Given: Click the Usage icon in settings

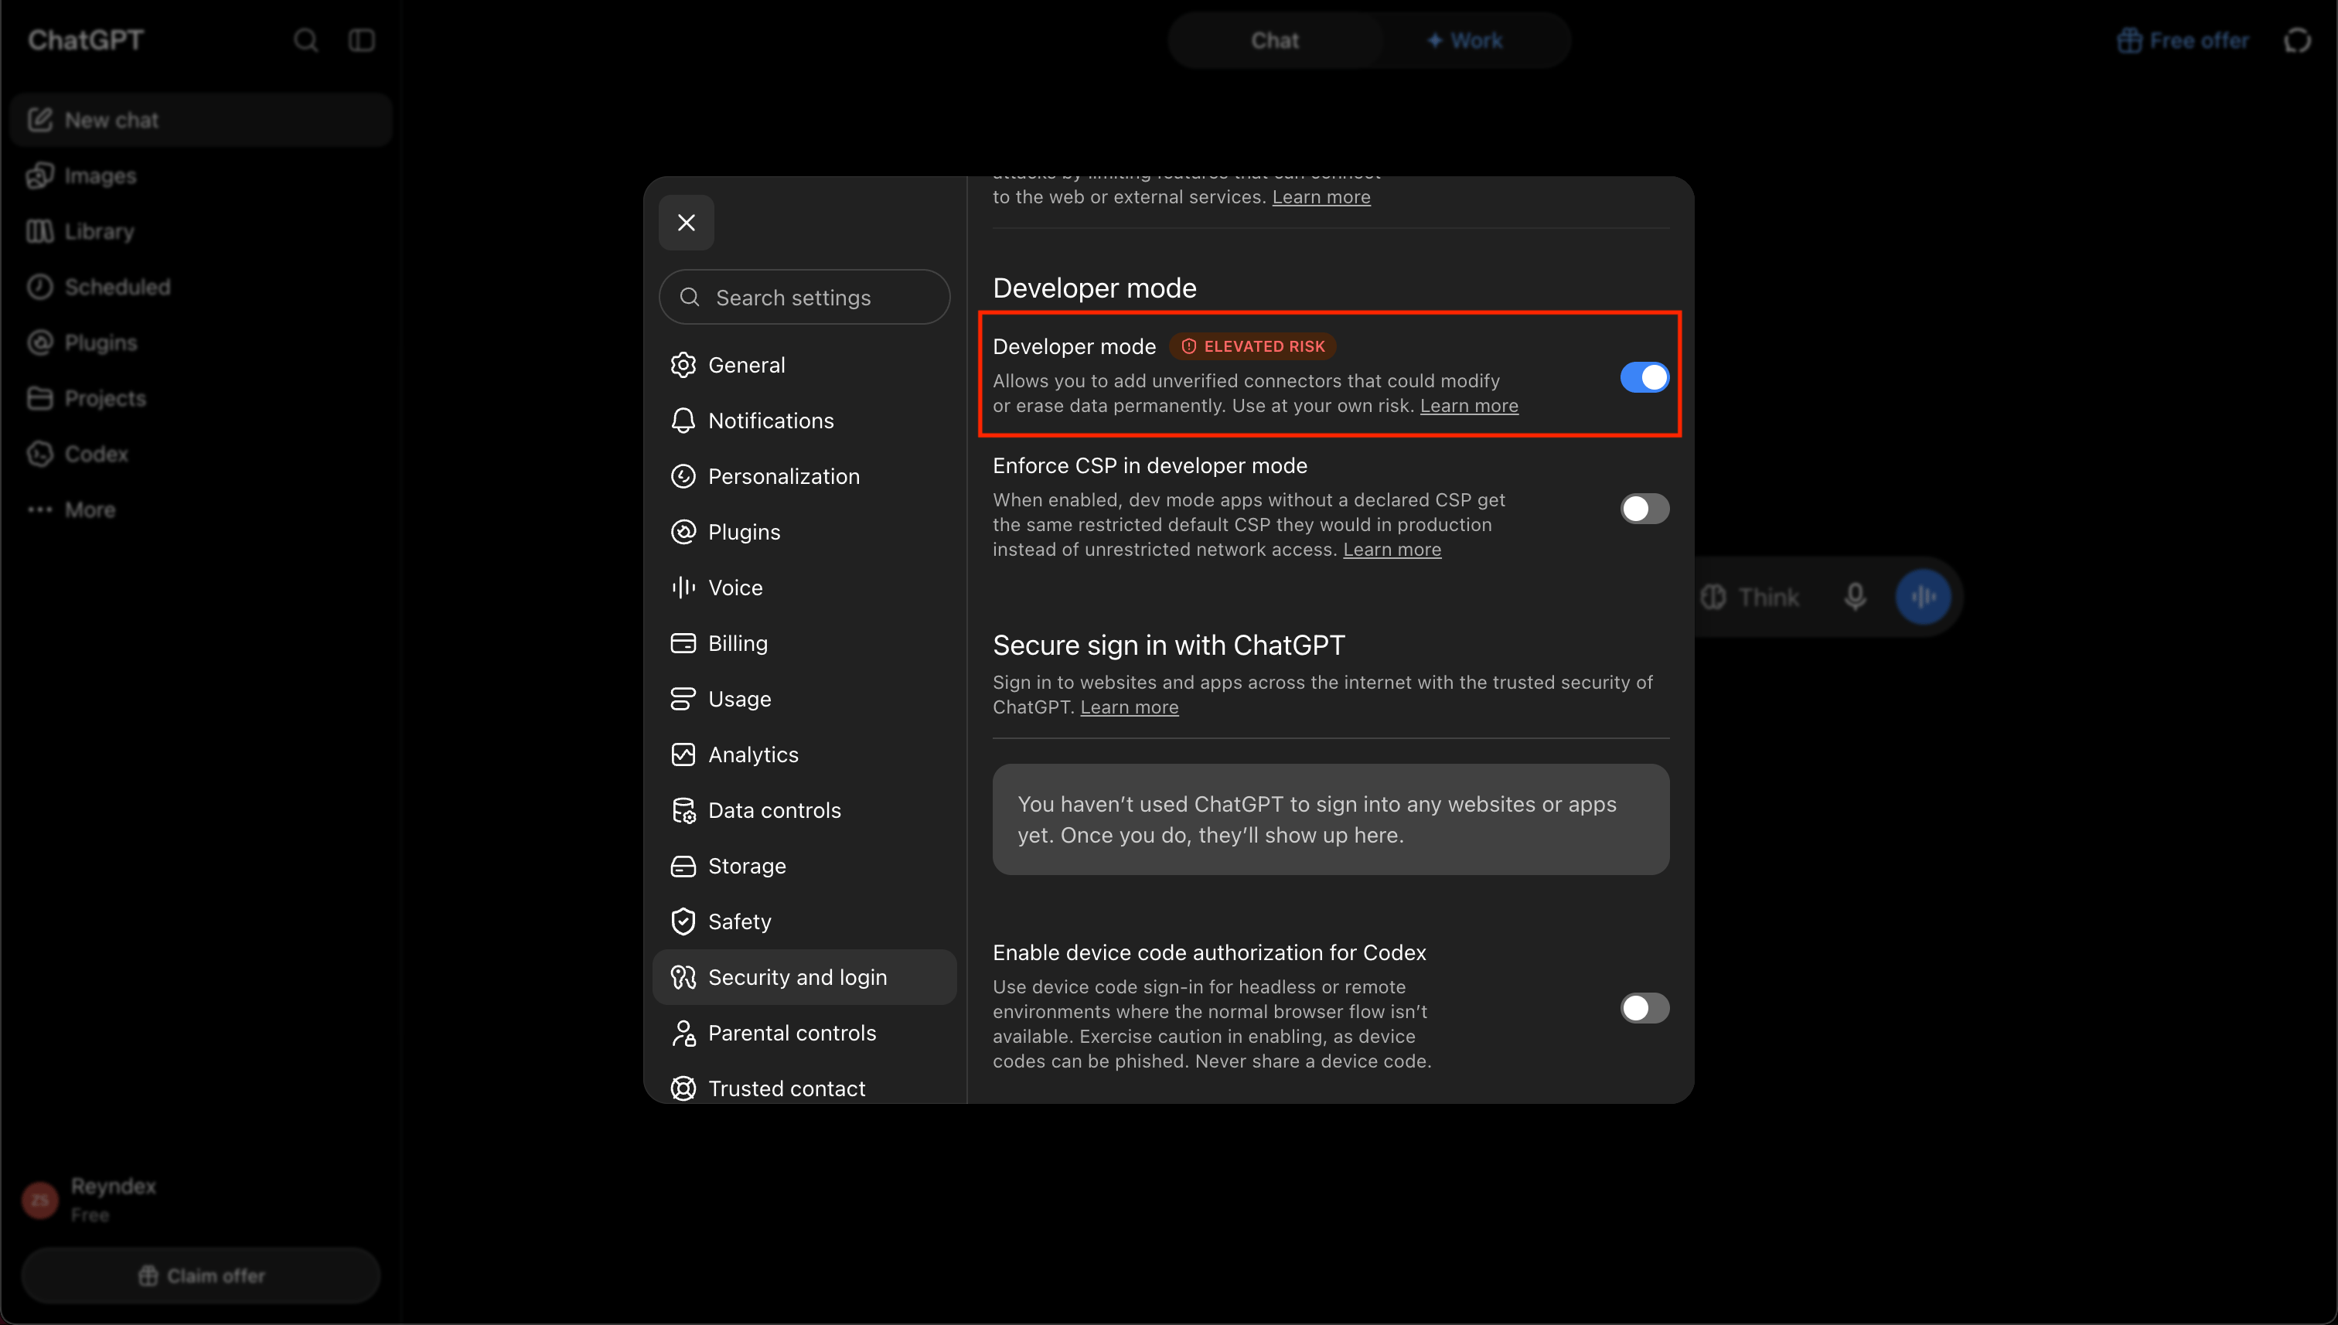Looking at the screenshot, I should [683, 699].
